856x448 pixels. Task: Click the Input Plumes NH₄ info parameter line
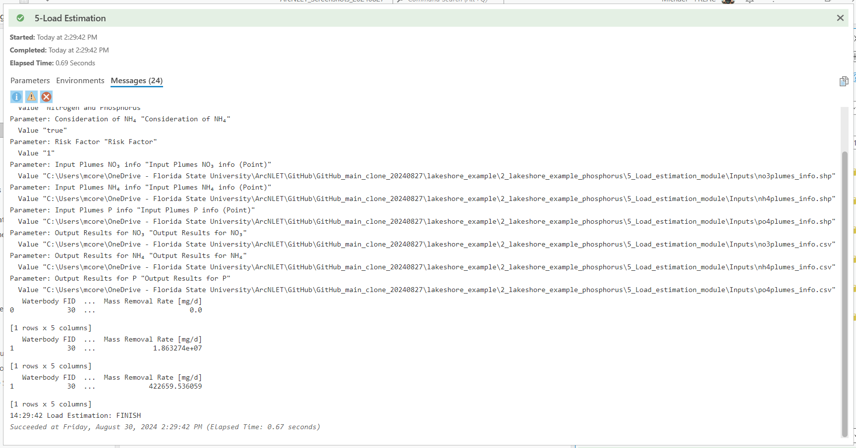pos(141,187)
